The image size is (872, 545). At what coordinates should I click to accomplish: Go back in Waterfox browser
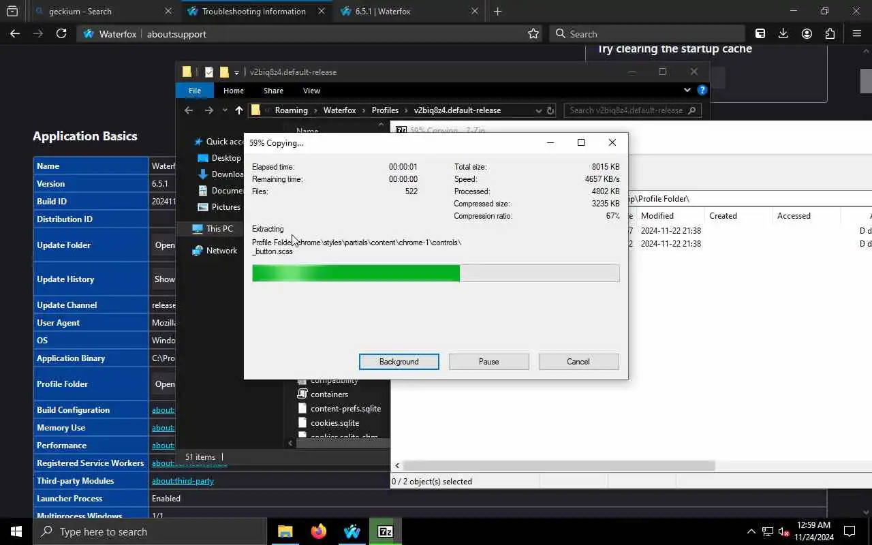15,33
